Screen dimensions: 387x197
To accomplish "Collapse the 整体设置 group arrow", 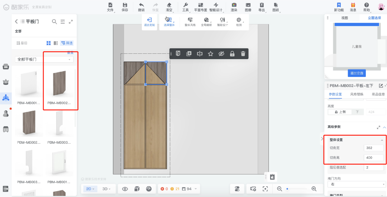I will 382,140.
